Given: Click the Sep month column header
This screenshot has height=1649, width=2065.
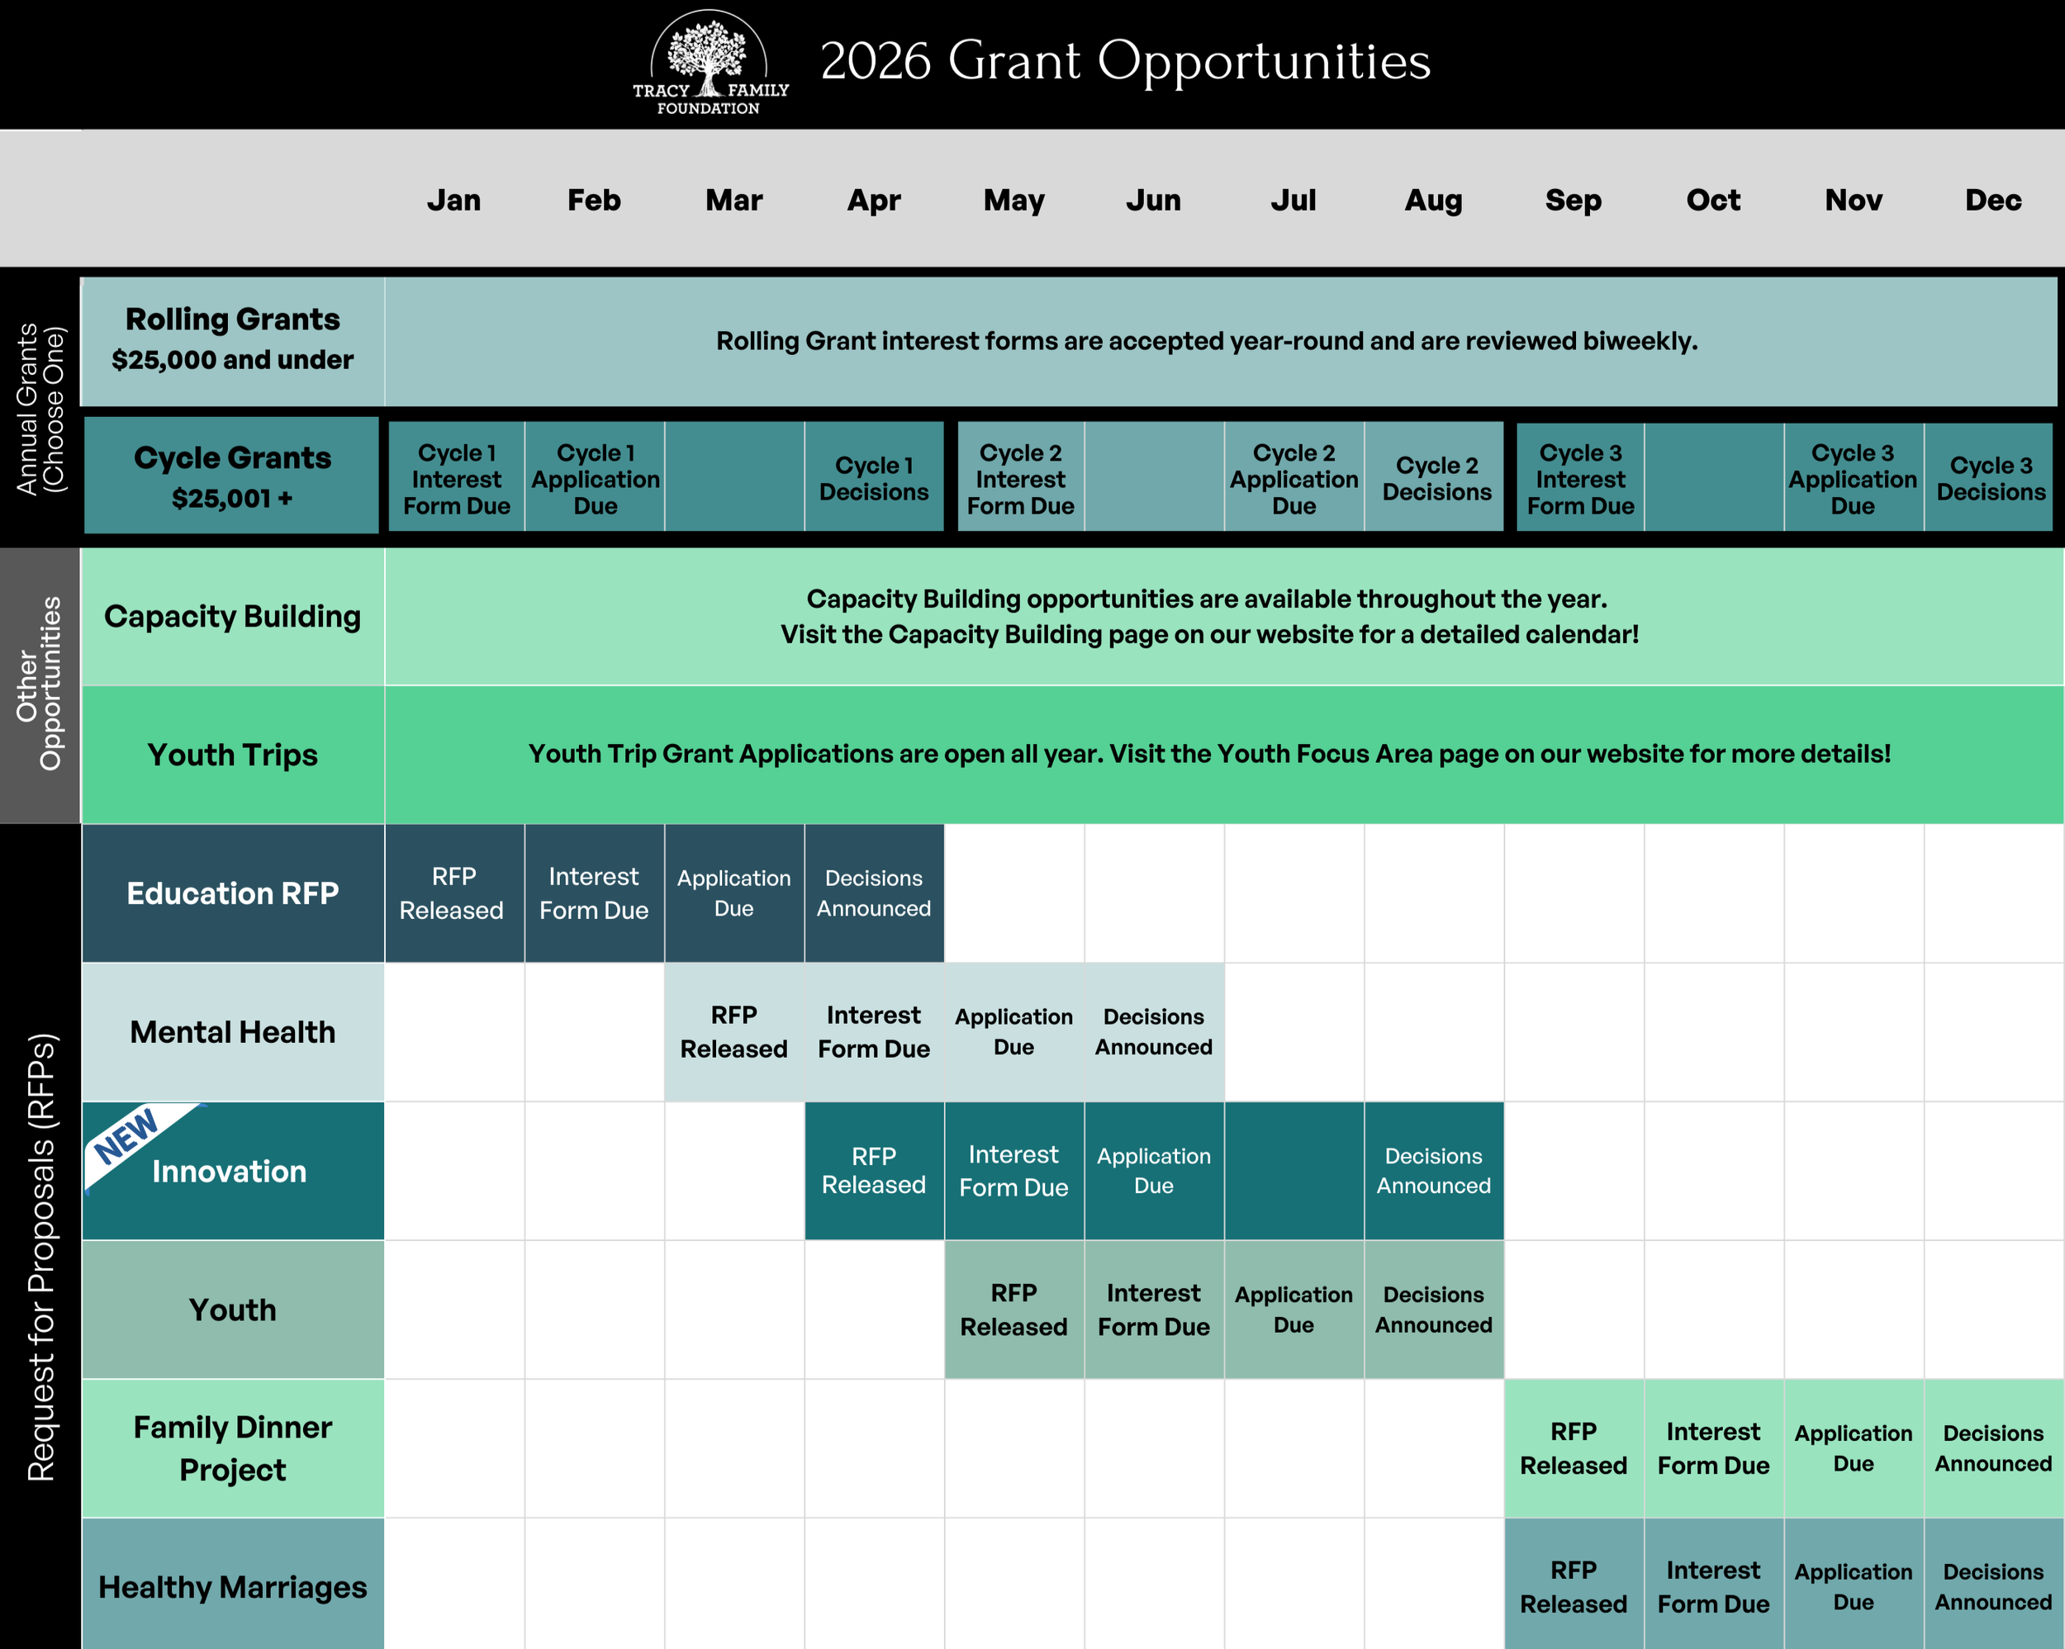Looking at the screenshot, I should click(x=1573, y=199).
